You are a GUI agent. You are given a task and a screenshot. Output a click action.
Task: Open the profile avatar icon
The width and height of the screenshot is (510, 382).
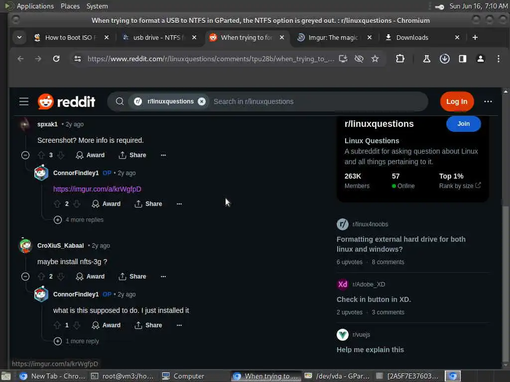(481, 59)
